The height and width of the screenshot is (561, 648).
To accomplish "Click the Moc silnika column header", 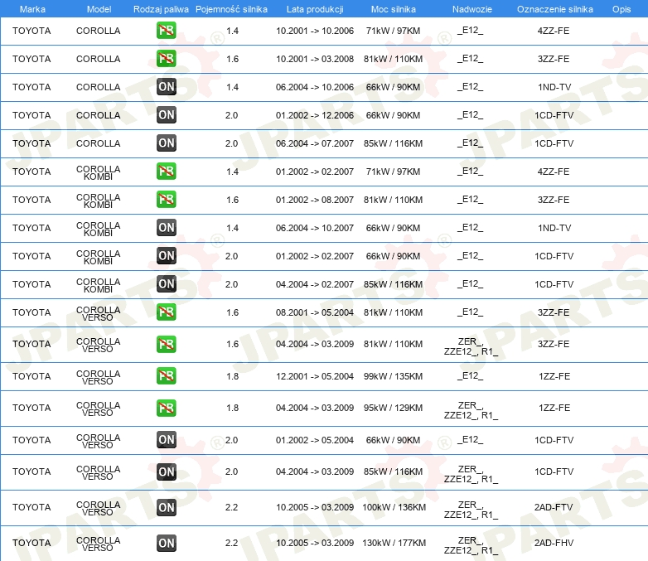I will tap(394, 9).
